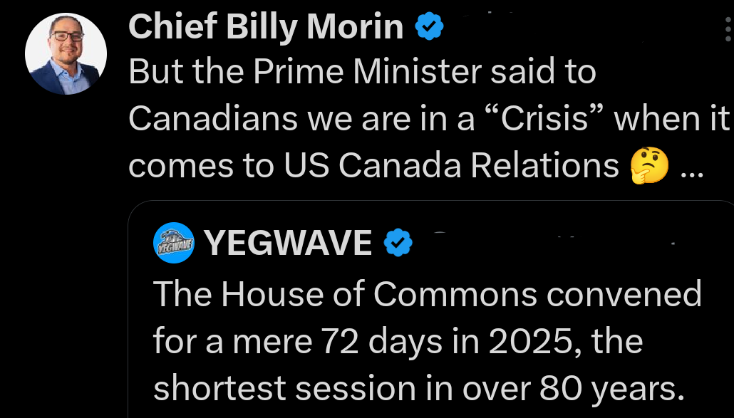Click the YEGWAVE profile avatar
Image resolution: width=734 pixels, height=418 pixels.
pos(173,242)
